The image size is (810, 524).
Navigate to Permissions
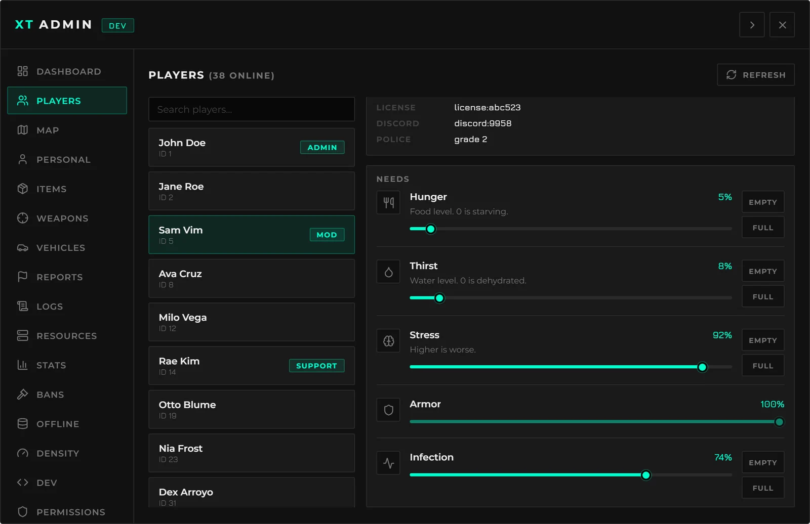67,511
